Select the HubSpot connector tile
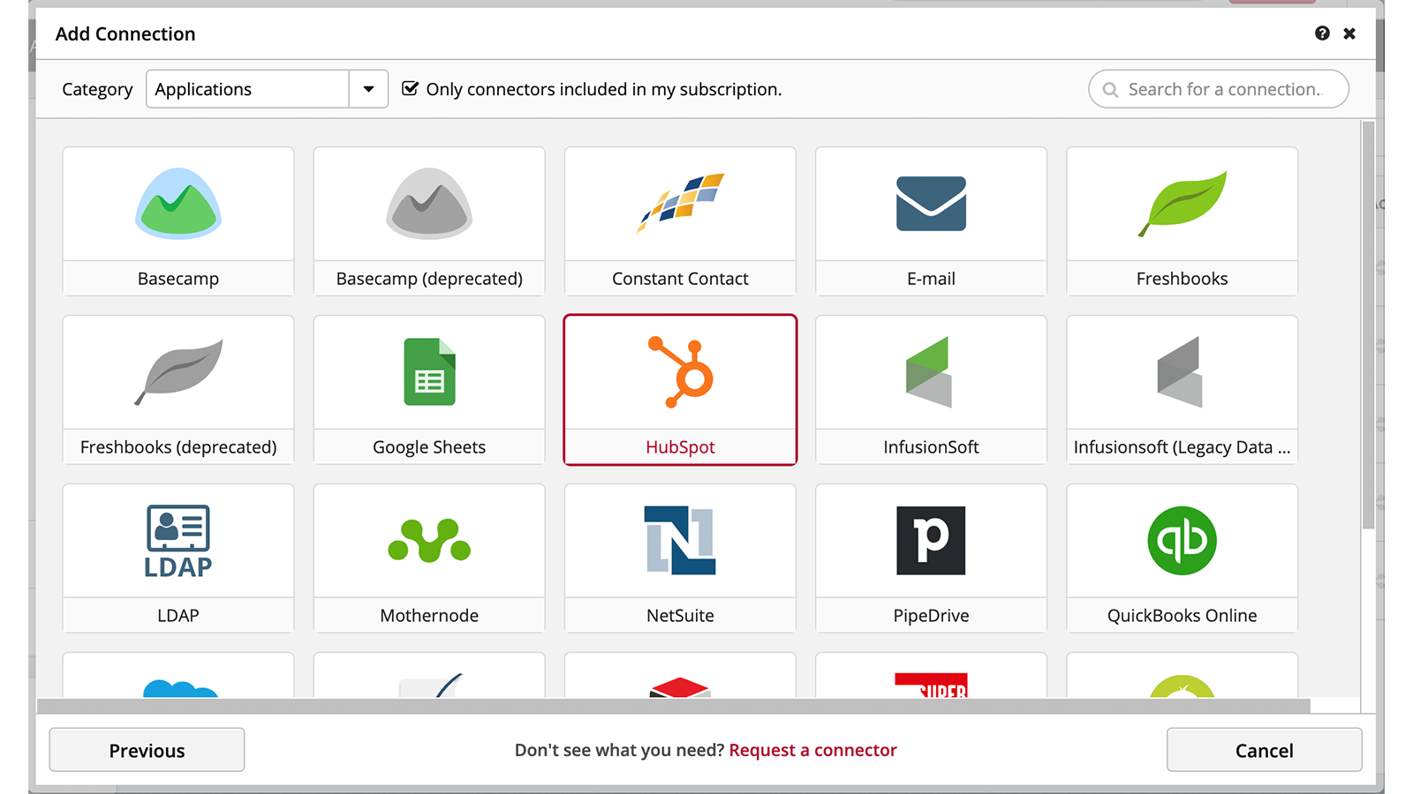 [x=680, y=388]
